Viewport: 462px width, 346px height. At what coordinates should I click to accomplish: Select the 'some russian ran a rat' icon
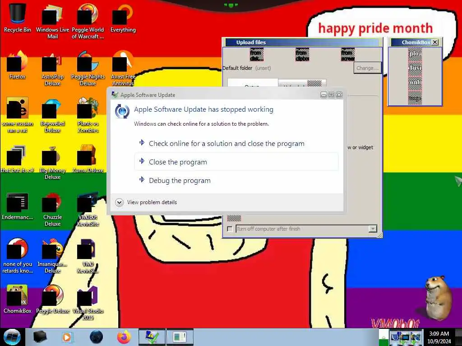[18, 115]
